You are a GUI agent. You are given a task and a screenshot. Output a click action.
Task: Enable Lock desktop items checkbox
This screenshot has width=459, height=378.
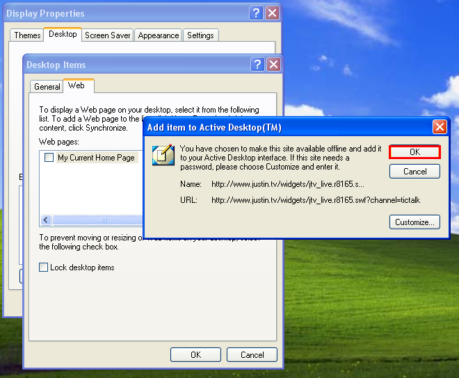pos(43,267)
